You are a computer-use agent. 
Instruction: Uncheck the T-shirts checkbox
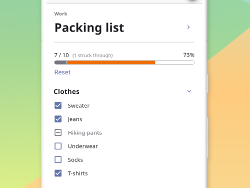tap(58, 173)
